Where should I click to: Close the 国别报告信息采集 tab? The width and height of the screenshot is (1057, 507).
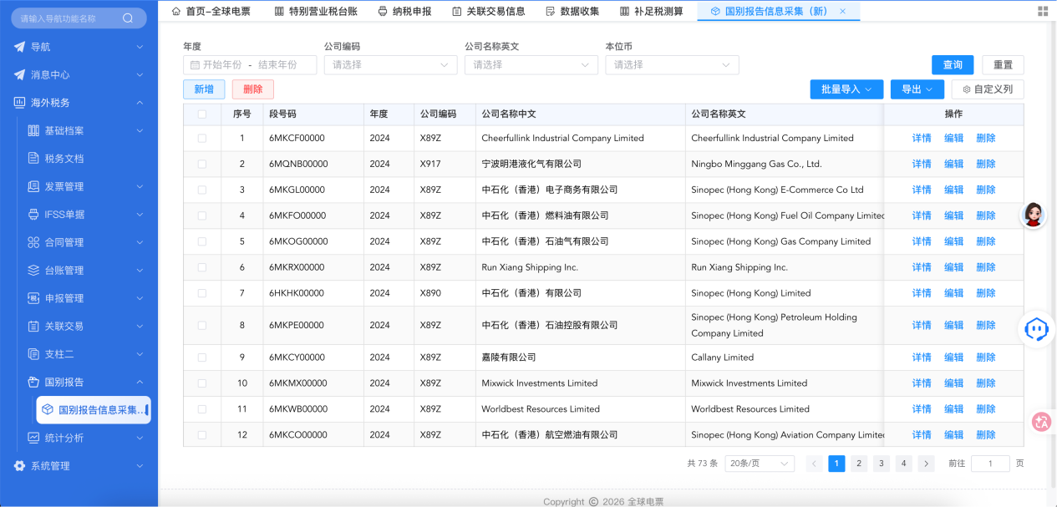842,11
